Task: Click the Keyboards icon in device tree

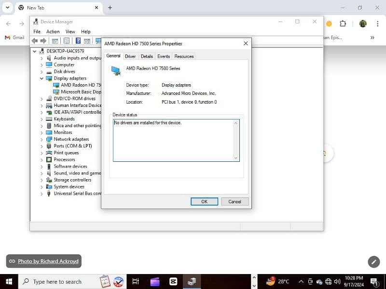Action: (49, 119)
